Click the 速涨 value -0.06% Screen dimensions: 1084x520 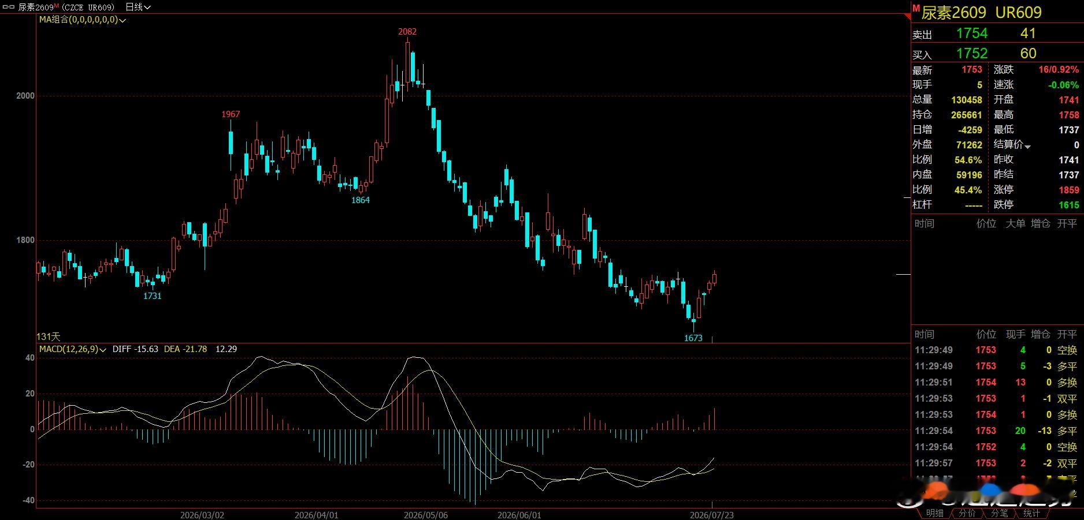[1064, 85]
